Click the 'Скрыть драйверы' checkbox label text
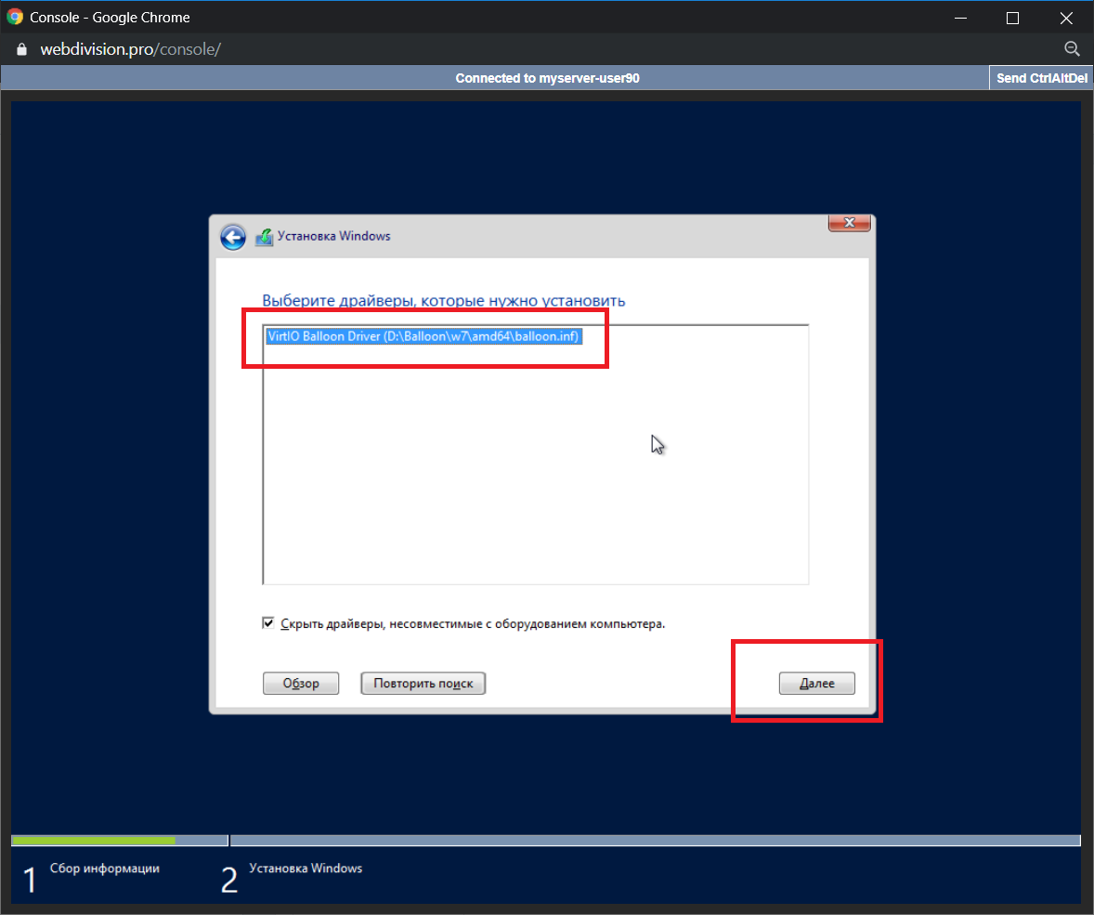 coord(473,624)
